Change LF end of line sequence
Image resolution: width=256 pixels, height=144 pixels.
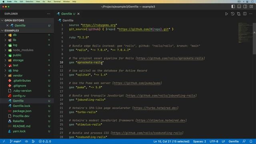pyautogui.click(x=223, y=141)
